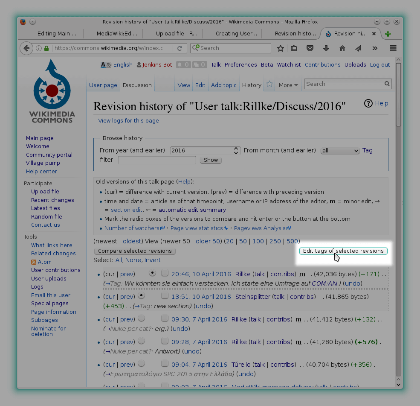Screen dimensions: 420x406
Task: Click the watchlist star next to History
Action: click(x=269, y=84)
